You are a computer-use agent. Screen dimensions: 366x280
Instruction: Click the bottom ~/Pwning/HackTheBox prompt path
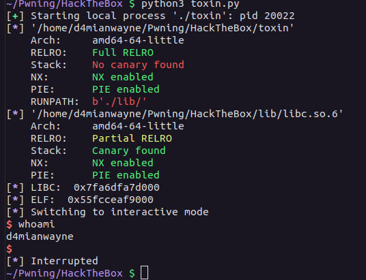click(x=64, y=273)
